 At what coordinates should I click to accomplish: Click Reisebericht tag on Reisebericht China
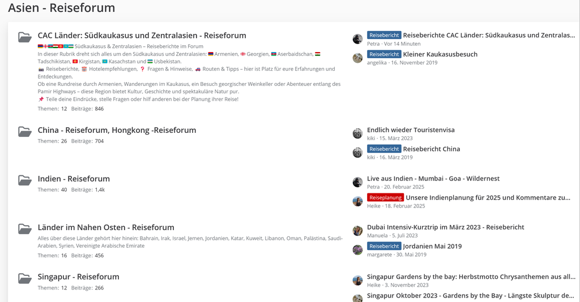coord(384,149)
